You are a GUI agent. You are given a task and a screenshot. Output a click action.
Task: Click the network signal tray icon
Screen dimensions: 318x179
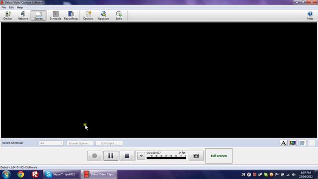(288, 175)
